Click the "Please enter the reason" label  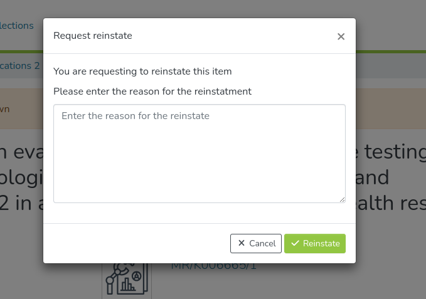[x=152, y=92]
